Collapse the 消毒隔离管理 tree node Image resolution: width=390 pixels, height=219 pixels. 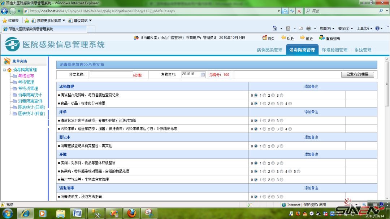point(4,70)
